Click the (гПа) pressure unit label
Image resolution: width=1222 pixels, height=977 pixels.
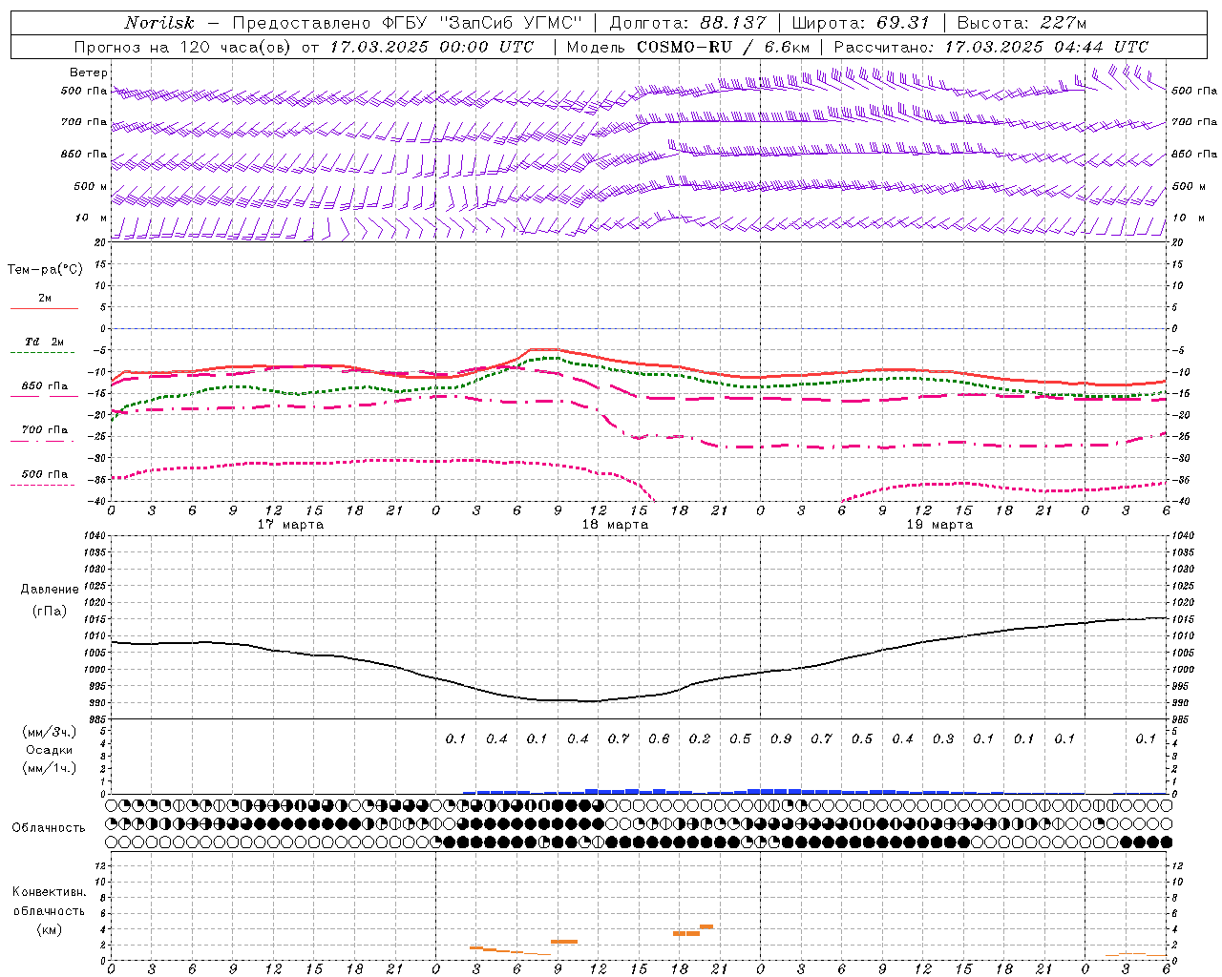click(49, 612)
